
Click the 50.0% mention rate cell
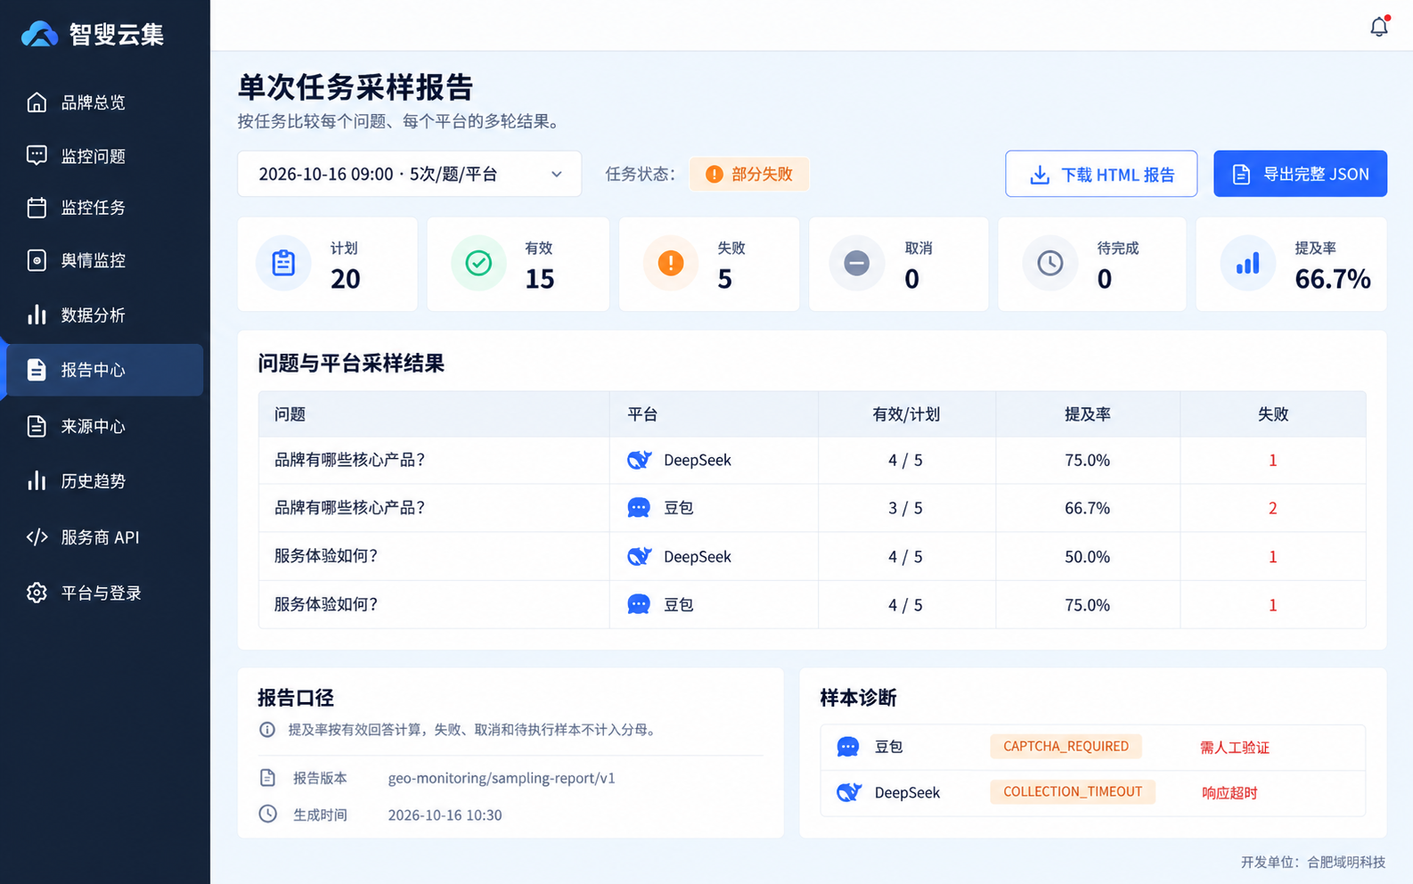point(1087,557)
